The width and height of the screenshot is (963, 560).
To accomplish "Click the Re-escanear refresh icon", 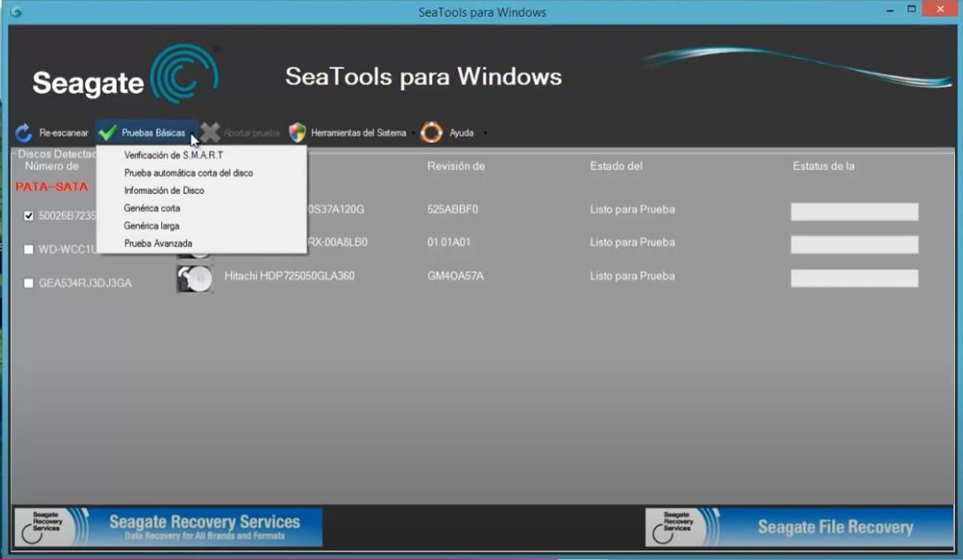I will coord(24,133).
